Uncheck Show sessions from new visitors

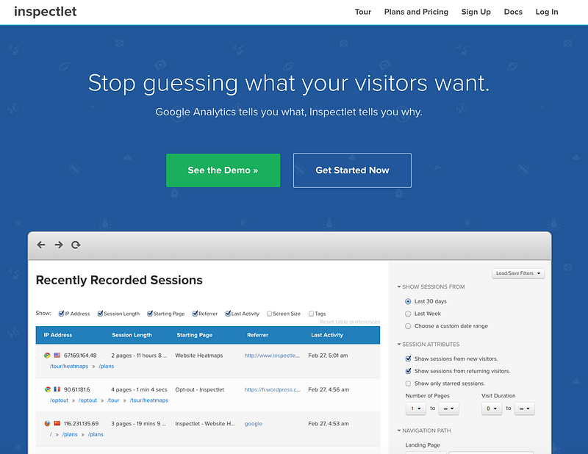click(408, 358)
